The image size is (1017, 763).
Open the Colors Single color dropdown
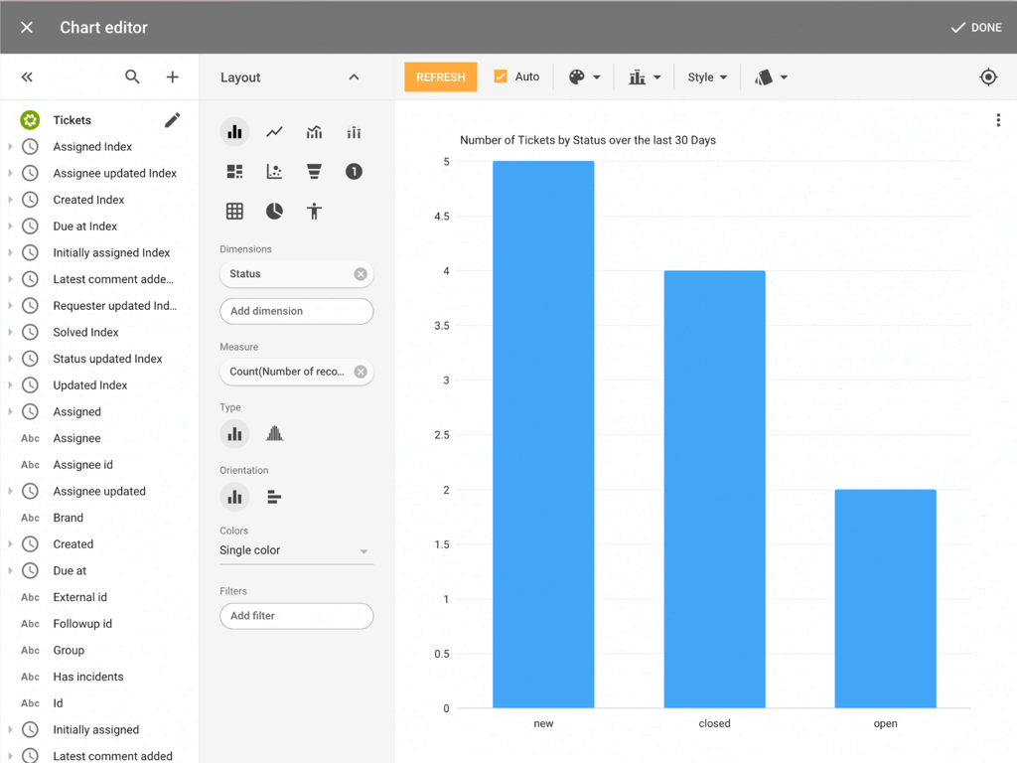[x=296, y=550]
